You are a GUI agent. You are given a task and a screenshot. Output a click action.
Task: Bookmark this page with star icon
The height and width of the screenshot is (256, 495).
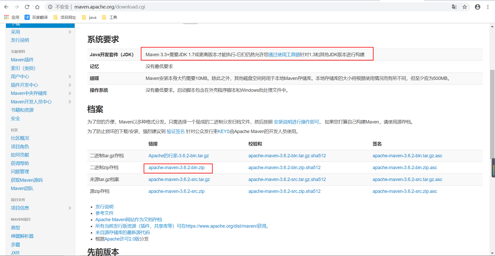click(x=465, y=7)
